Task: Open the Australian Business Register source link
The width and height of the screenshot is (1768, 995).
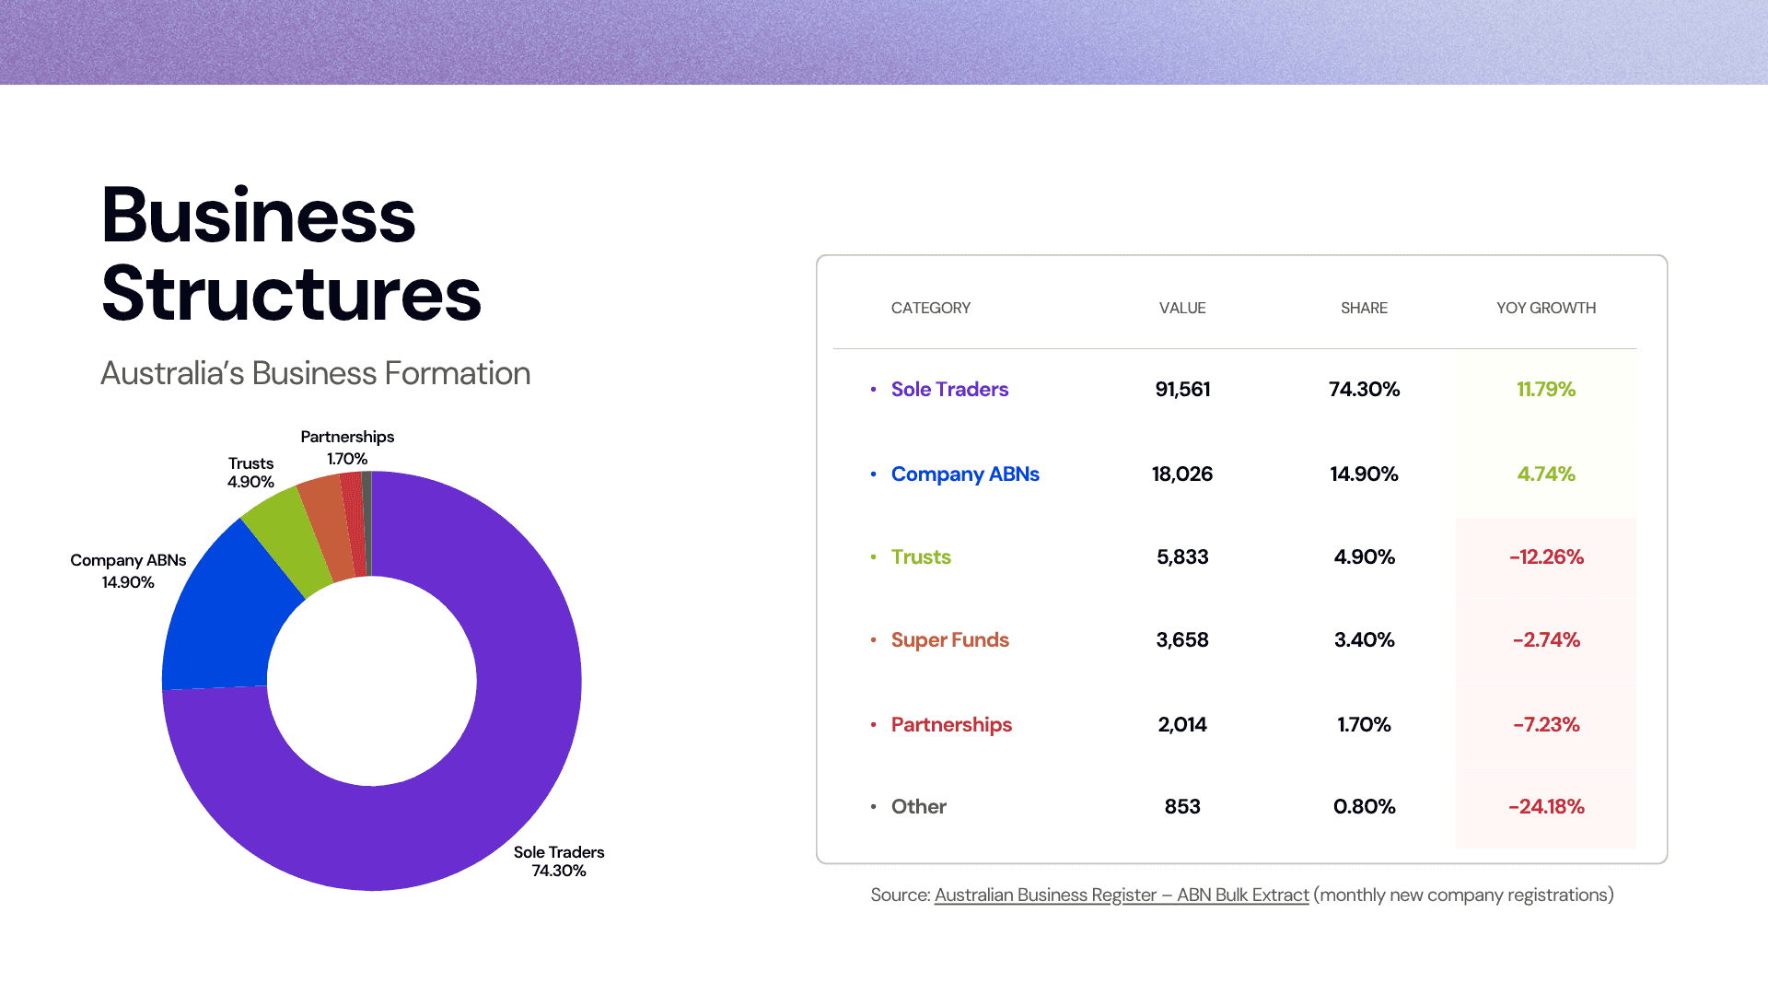Action: 1121,895
